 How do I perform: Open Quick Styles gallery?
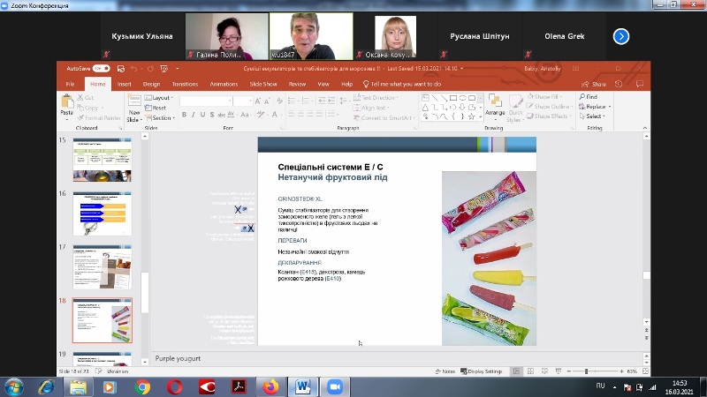[515, 109]
